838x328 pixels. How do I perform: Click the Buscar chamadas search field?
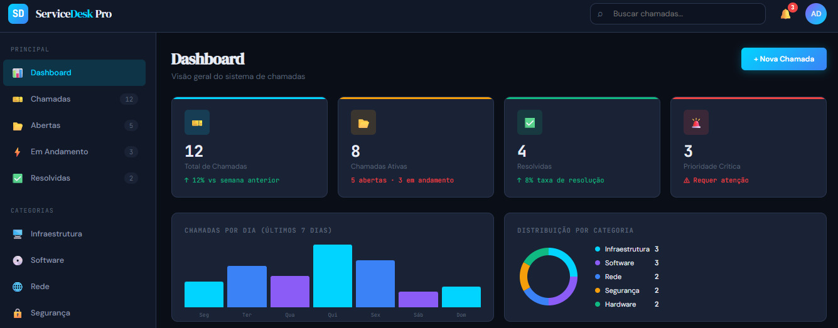[x=678, y=14]
